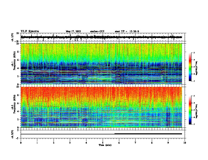Click the date 'May 17, 2023'
Image resolution: width=208 pixels, height=160 pixels.
pos(73,31)
